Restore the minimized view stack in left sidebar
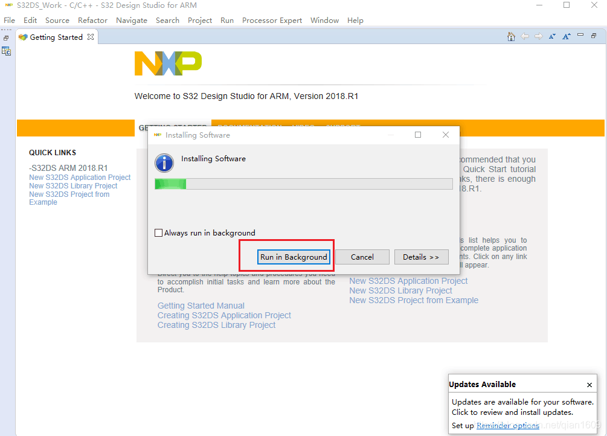This screenshot has width=607, height=436. point(6,37)
